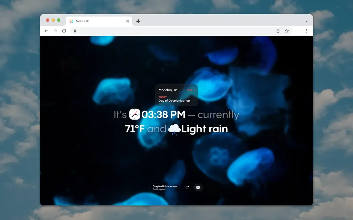Select the New Tab tab
The width and height of the screenshot is (353, 220).
99,21
